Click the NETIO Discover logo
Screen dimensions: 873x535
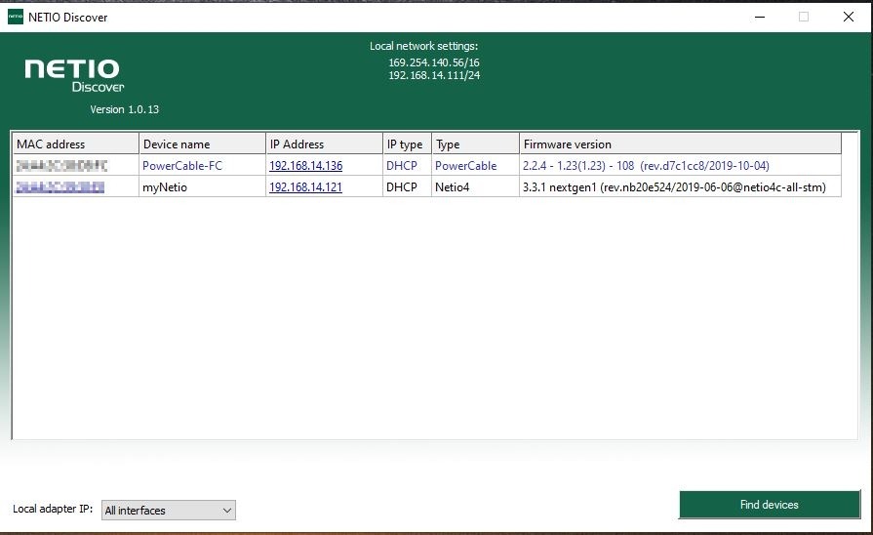point(74,75)
